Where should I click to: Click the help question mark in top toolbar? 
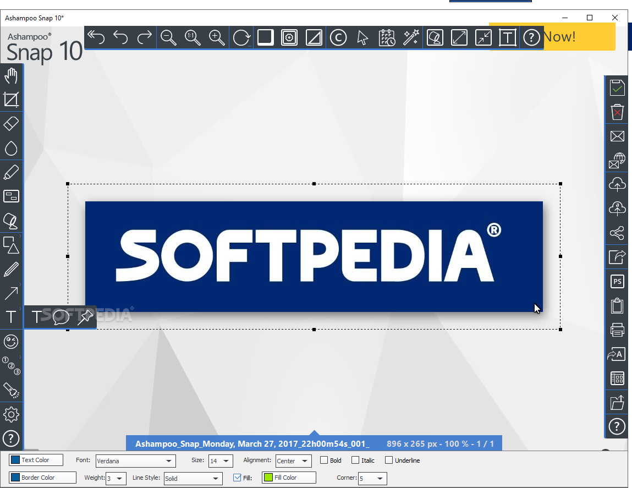pos(532,37)
